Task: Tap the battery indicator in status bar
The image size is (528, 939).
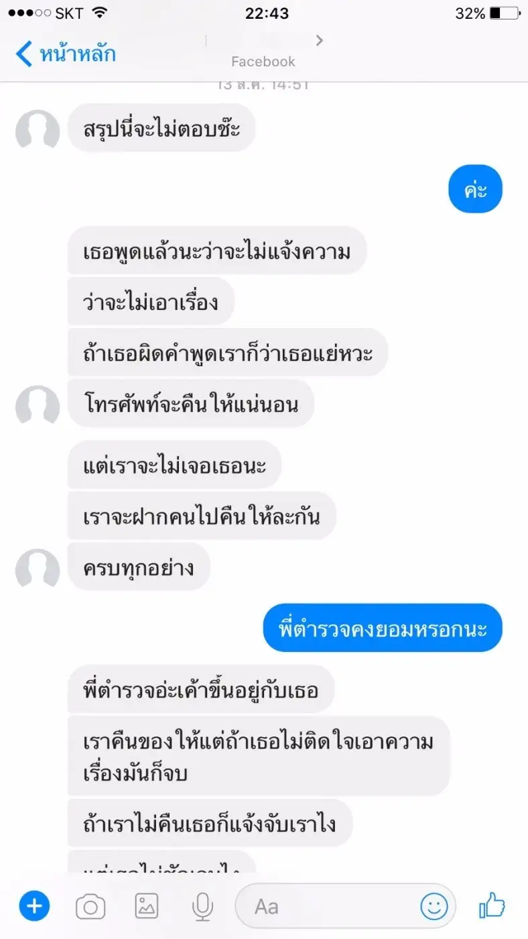Action: tap(504, 13)
